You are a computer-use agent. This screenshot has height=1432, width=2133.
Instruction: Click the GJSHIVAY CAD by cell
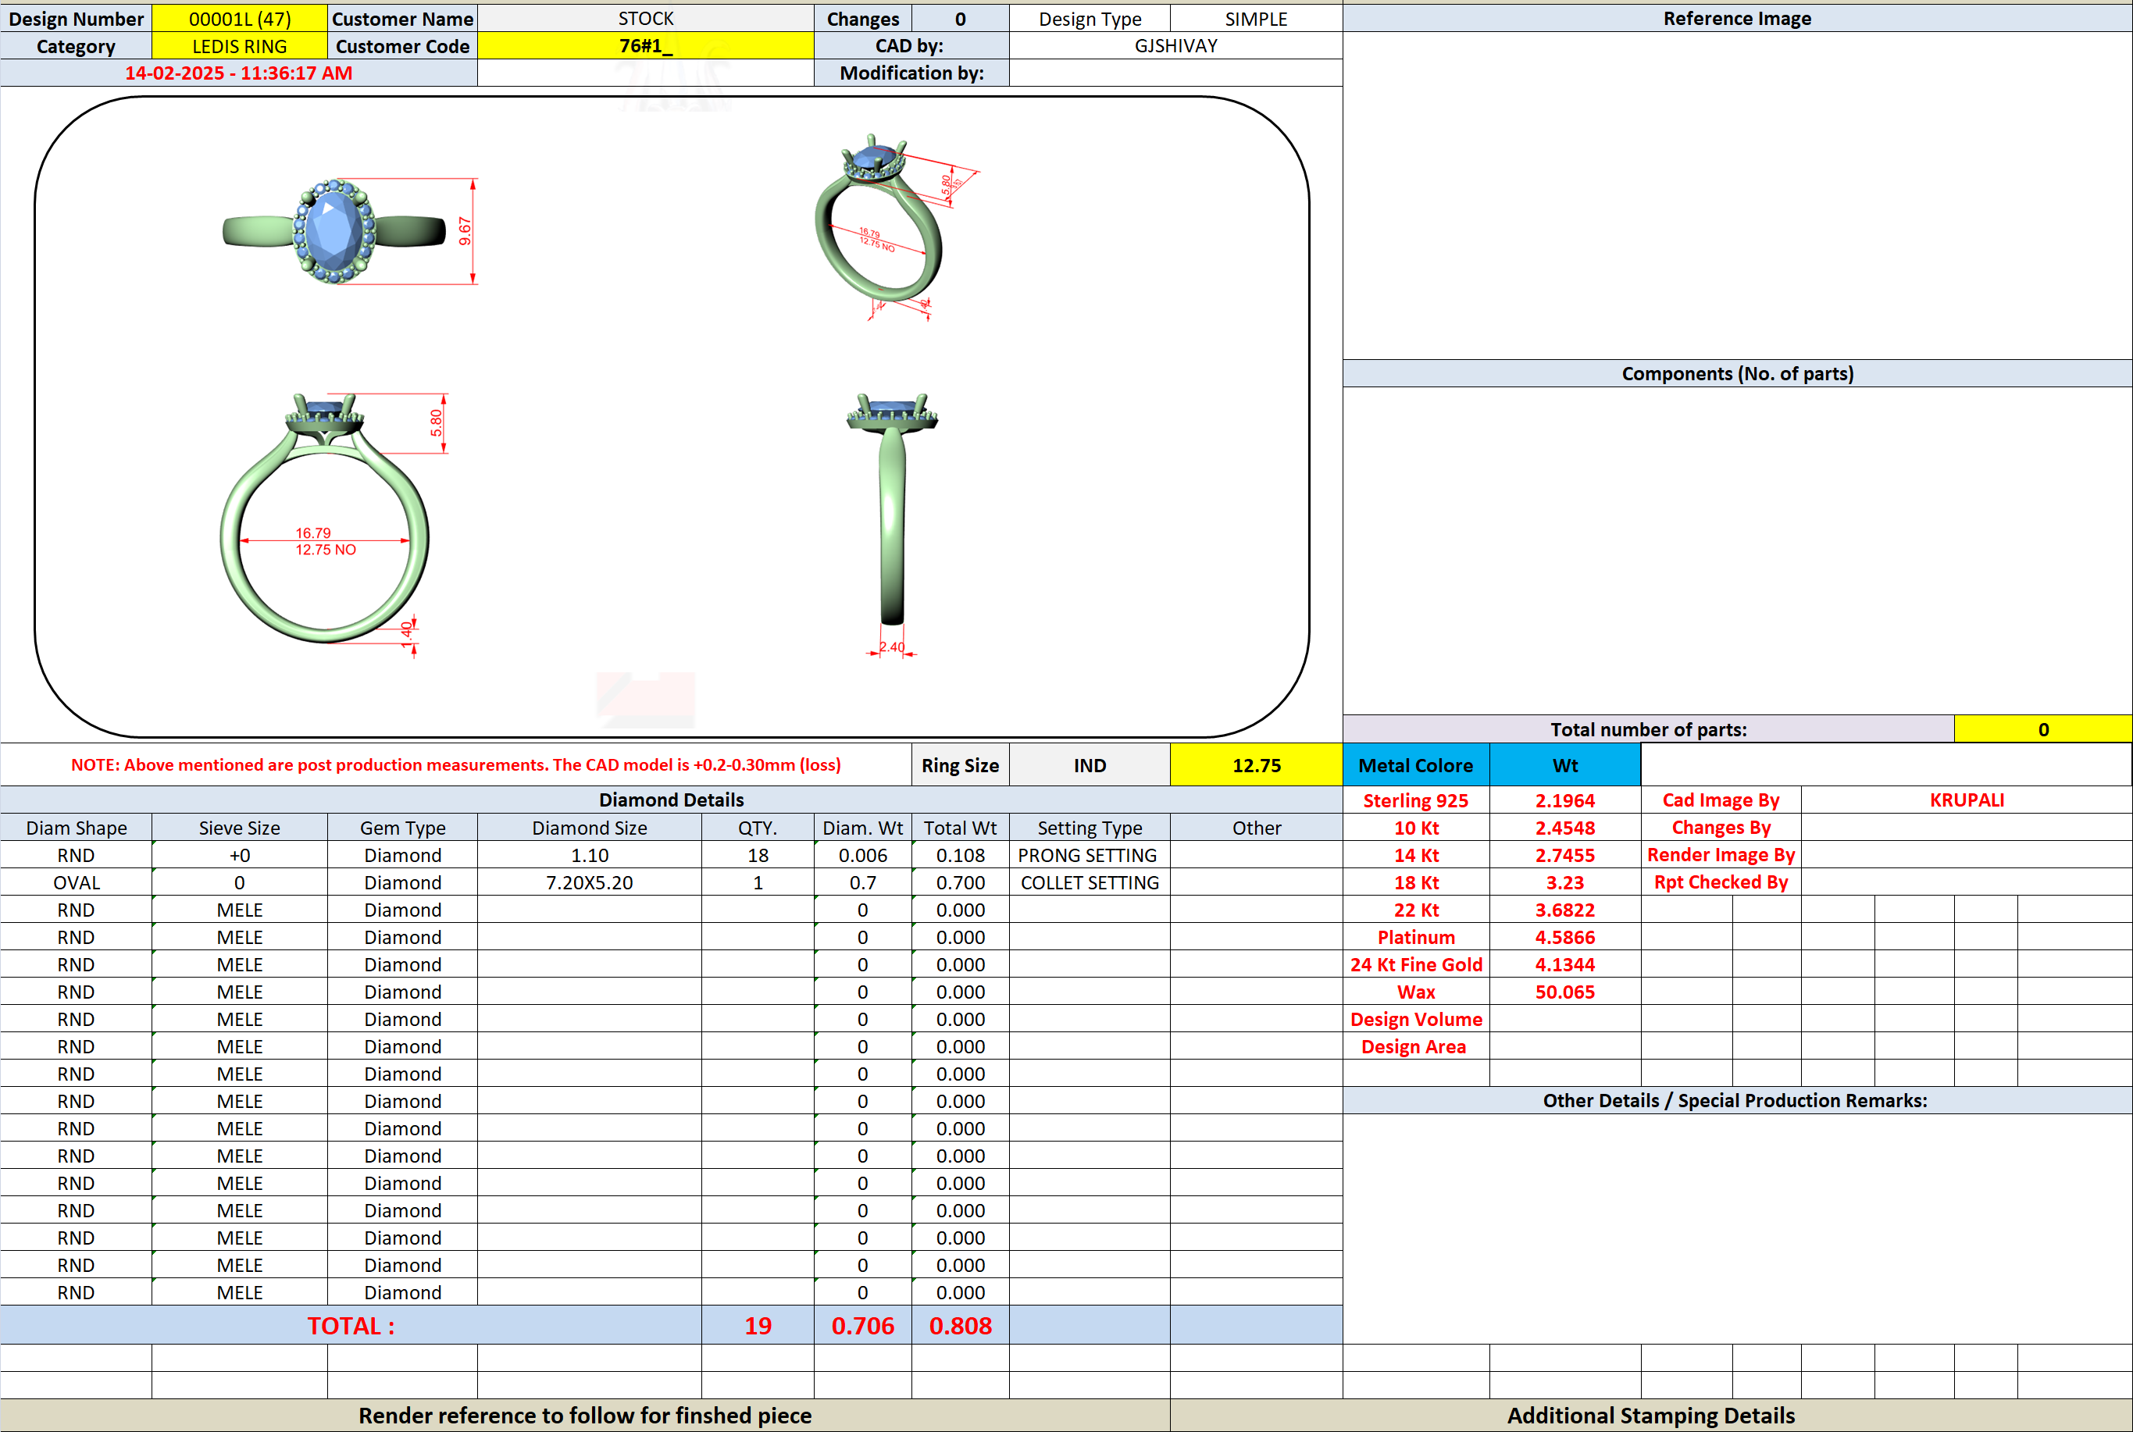click(x=1175, y=45)
